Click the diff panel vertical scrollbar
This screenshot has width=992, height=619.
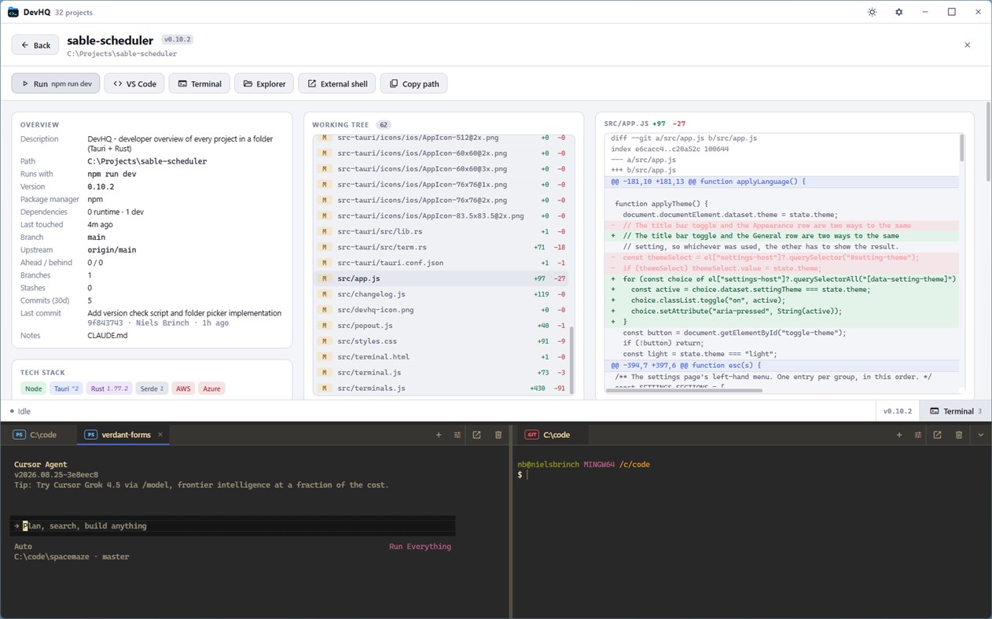click(x=961, y=148)
